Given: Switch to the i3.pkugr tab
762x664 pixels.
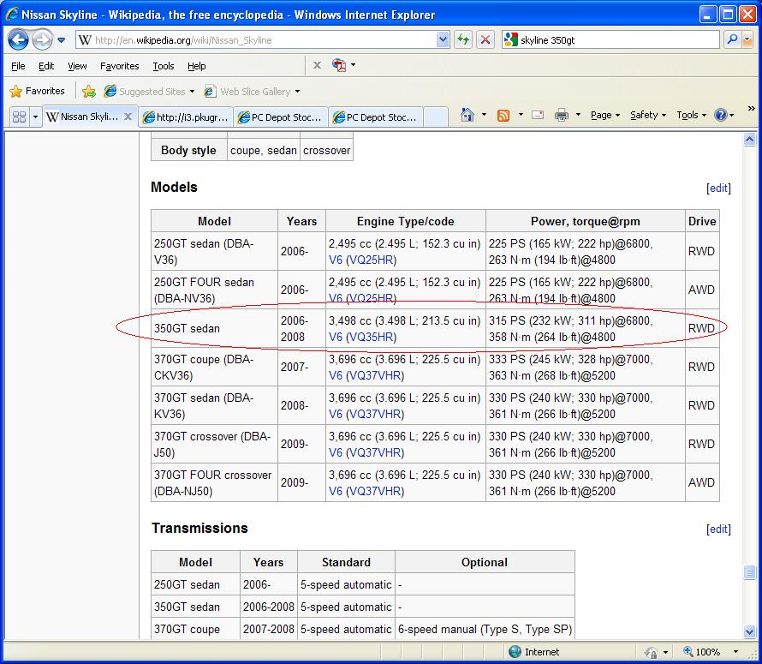Looking at the screenshot, I should [x=184, y=117].
